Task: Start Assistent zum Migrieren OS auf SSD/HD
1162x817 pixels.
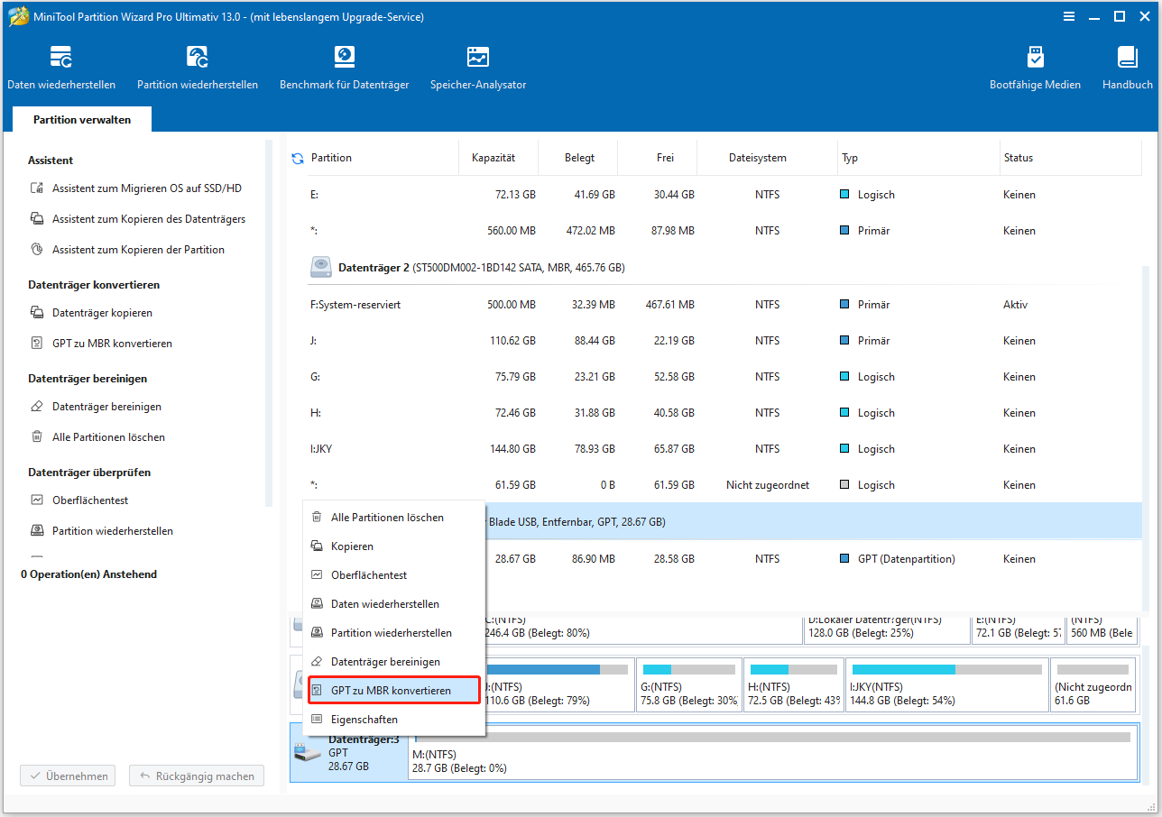Action: tap(146, 188)
